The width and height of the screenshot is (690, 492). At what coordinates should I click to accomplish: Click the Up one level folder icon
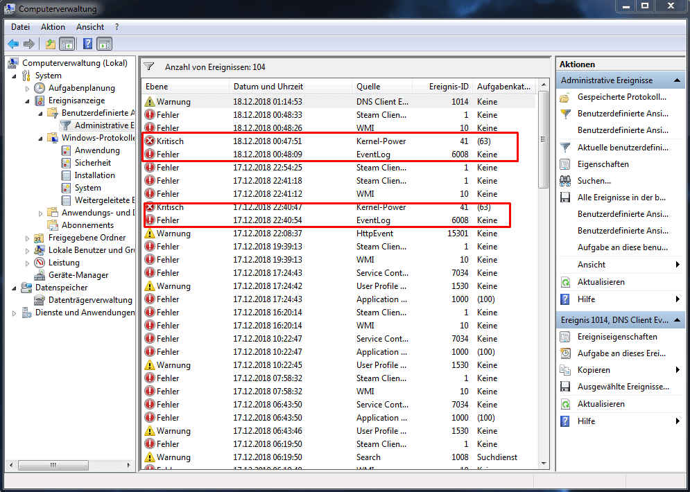pos(51,44)
